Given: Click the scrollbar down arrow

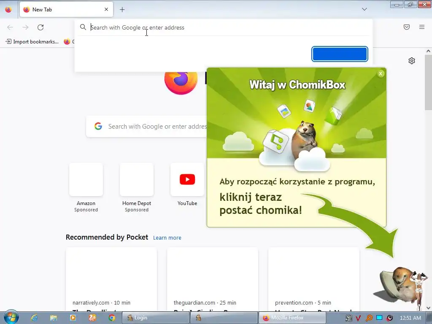Looking at the screenshot, I should click(x=428, y=308).
